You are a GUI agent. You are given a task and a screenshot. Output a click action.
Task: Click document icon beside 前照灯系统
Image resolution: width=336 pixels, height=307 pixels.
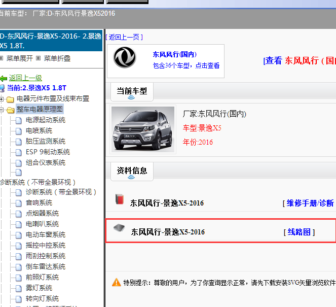click(x=19, y=278)
